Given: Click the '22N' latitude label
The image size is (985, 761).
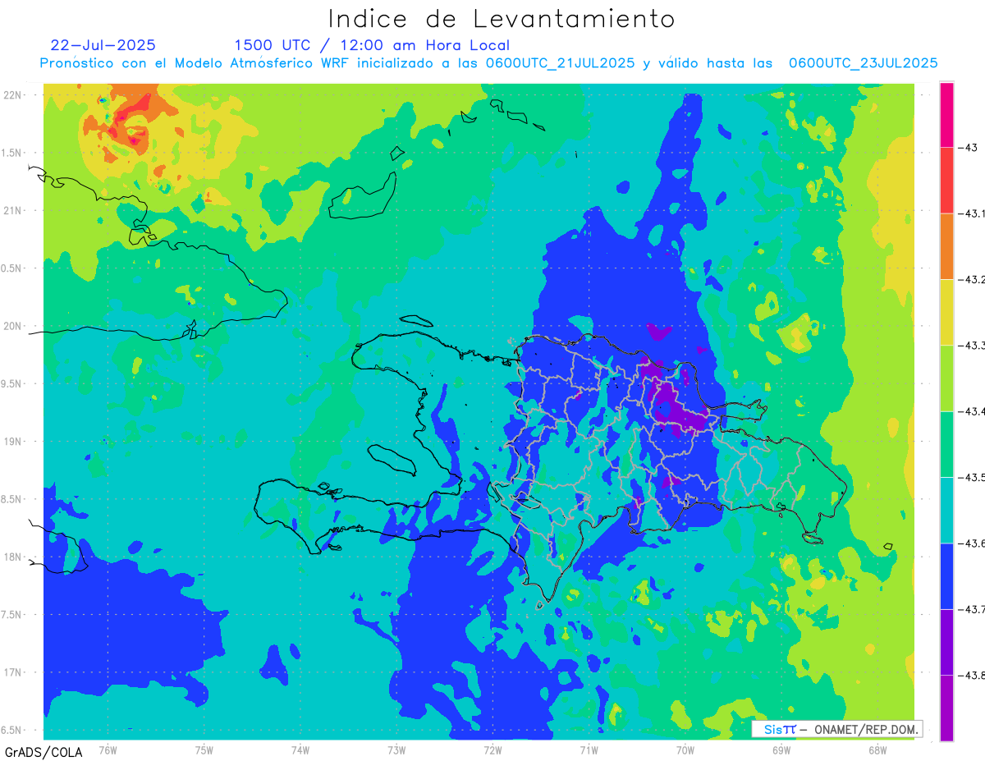Looking at the screenshot, I should (14, 95).
